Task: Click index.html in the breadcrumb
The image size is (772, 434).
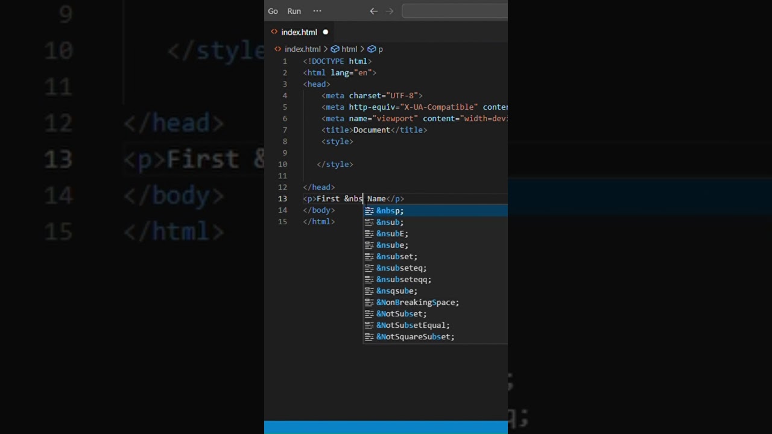Action: tap(302, 49)
